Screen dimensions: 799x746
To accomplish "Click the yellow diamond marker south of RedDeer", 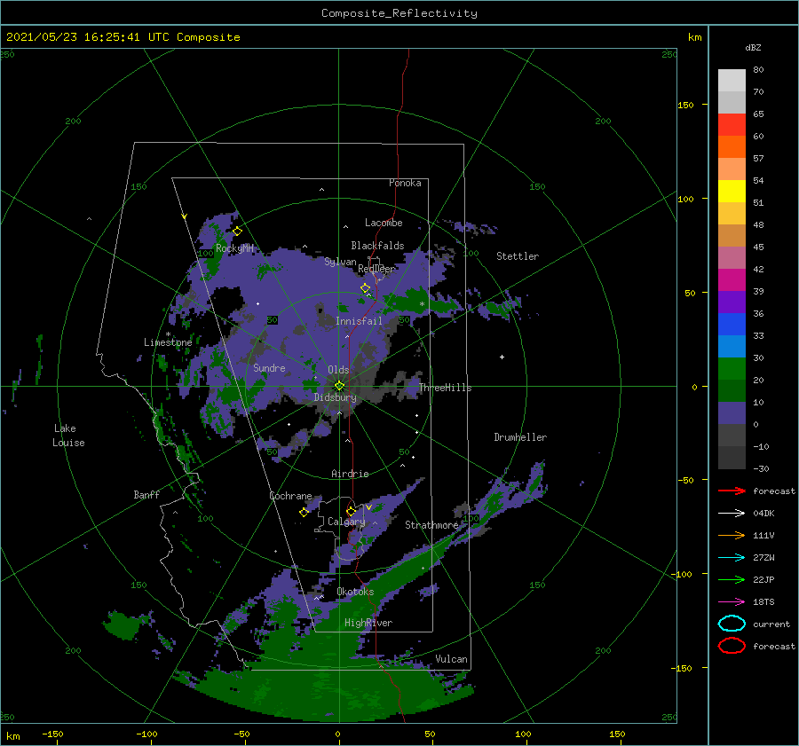I will tap(365, 288).
